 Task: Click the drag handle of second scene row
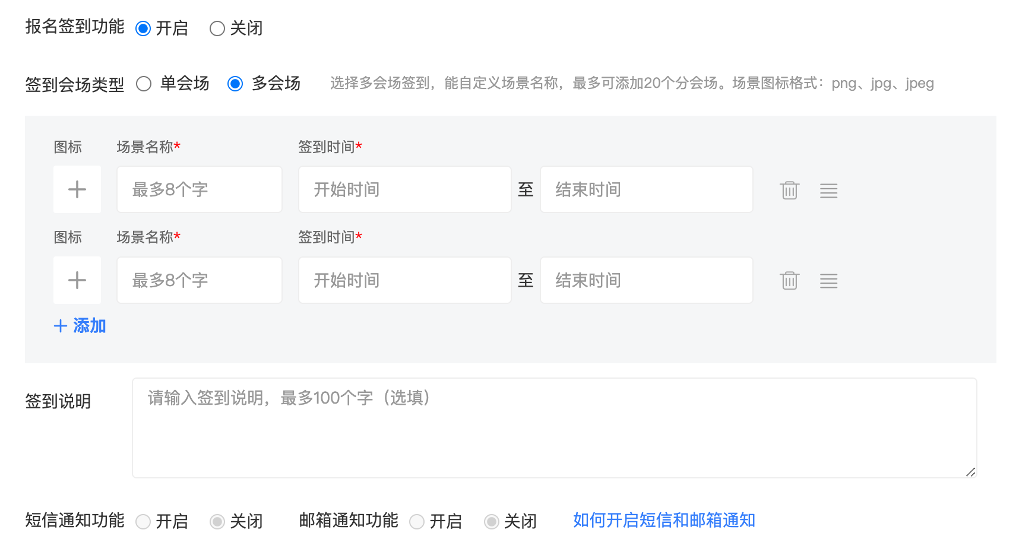[x=828, y=281]
